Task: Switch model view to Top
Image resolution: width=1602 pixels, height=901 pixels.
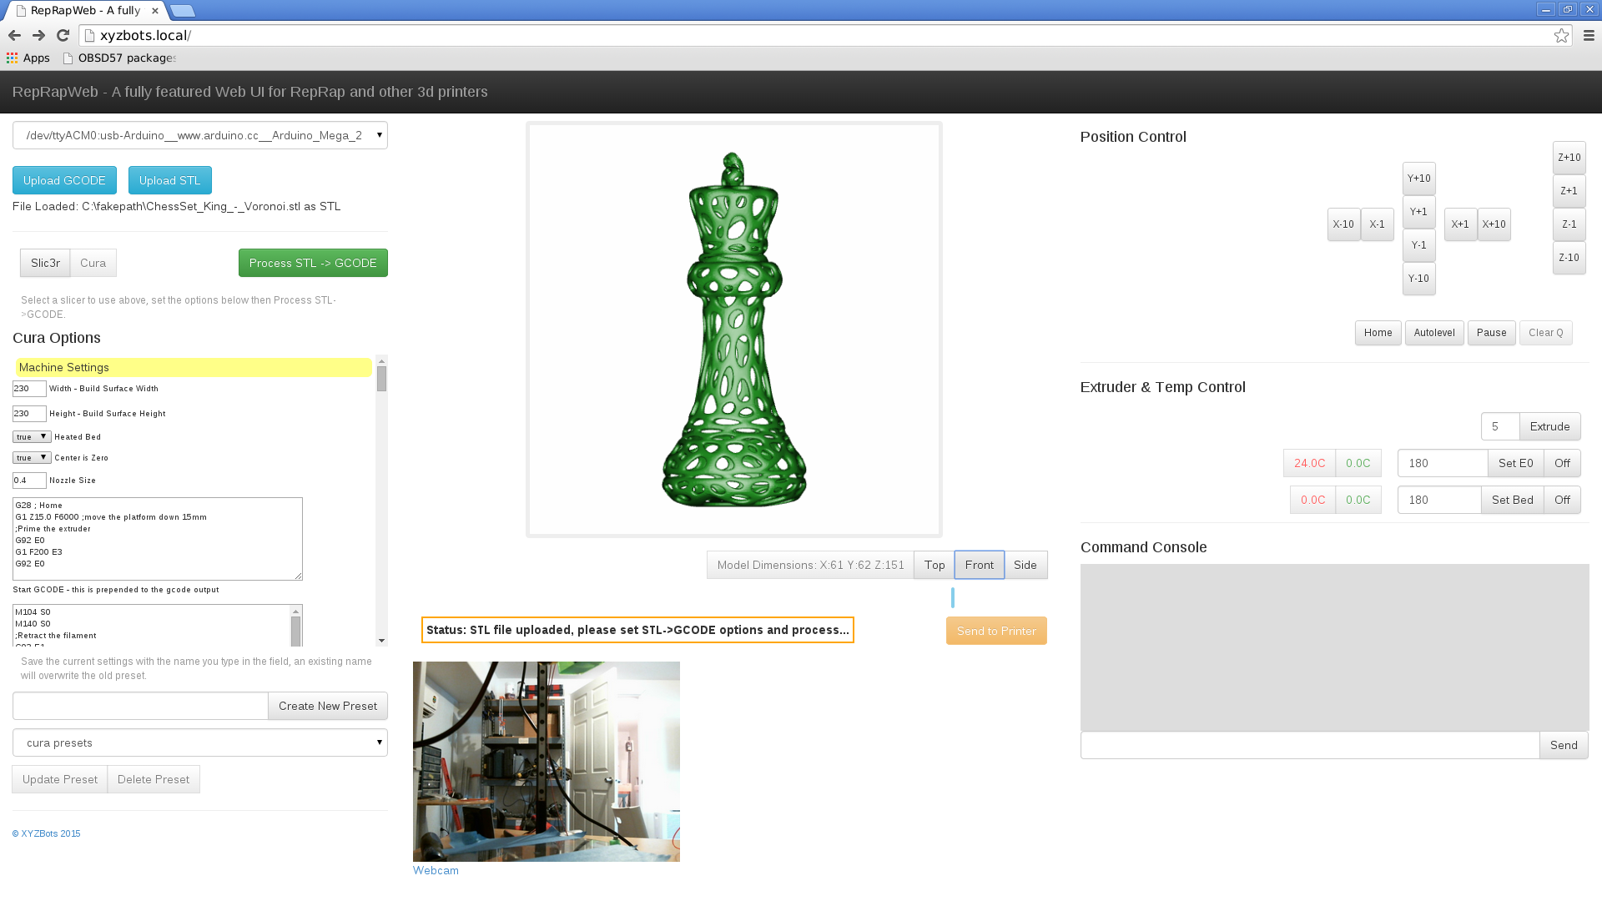Action: pos(934,565)
